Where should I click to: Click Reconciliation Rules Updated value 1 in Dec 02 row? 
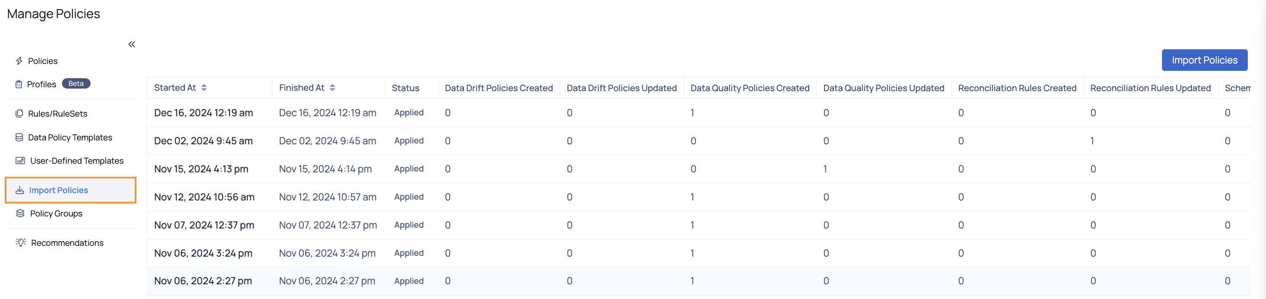coord(1092,141)
